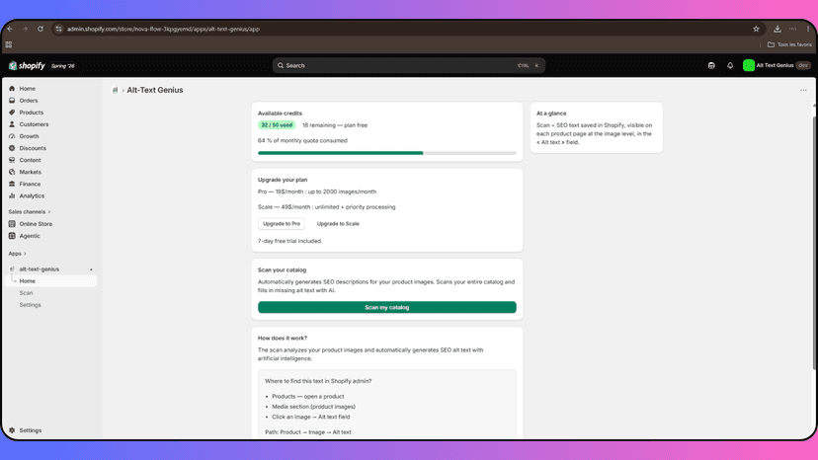Screen dimensions: 818x460
Task: Click the Spring '26 edition badge
Action: click(63, 66)
